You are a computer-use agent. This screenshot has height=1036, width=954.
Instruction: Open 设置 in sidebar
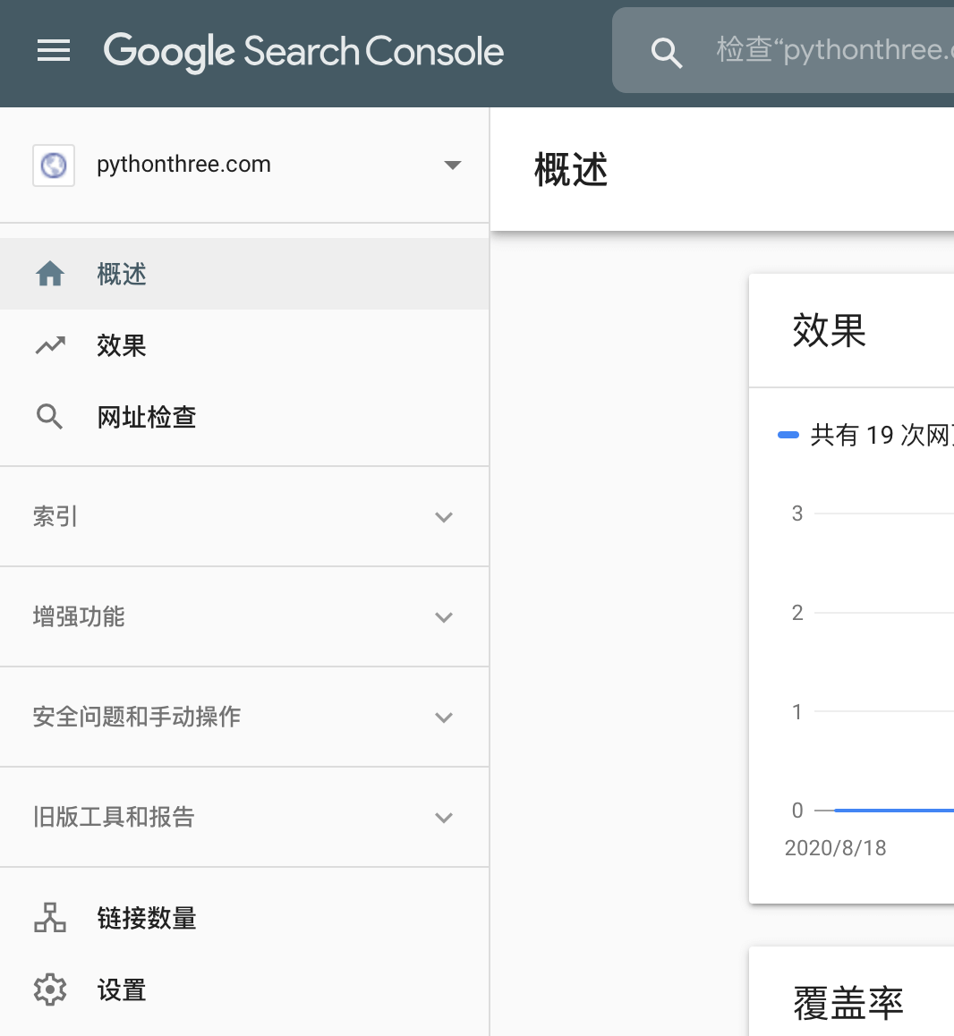[x=244, y=989]
